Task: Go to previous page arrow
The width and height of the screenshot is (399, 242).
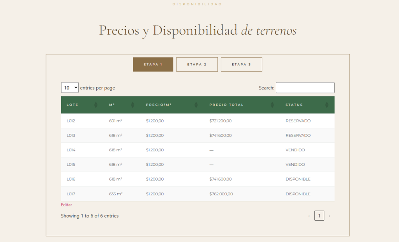Action: 309,216
